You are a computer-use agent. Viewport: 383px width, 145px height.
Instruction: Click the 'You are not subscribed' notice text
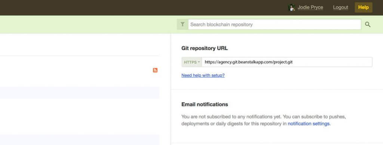pos(264,120)
